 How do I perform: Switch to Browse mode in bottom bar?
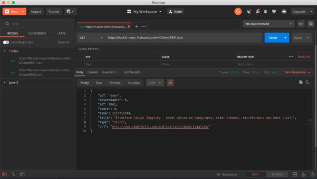(x=277, y=174)
